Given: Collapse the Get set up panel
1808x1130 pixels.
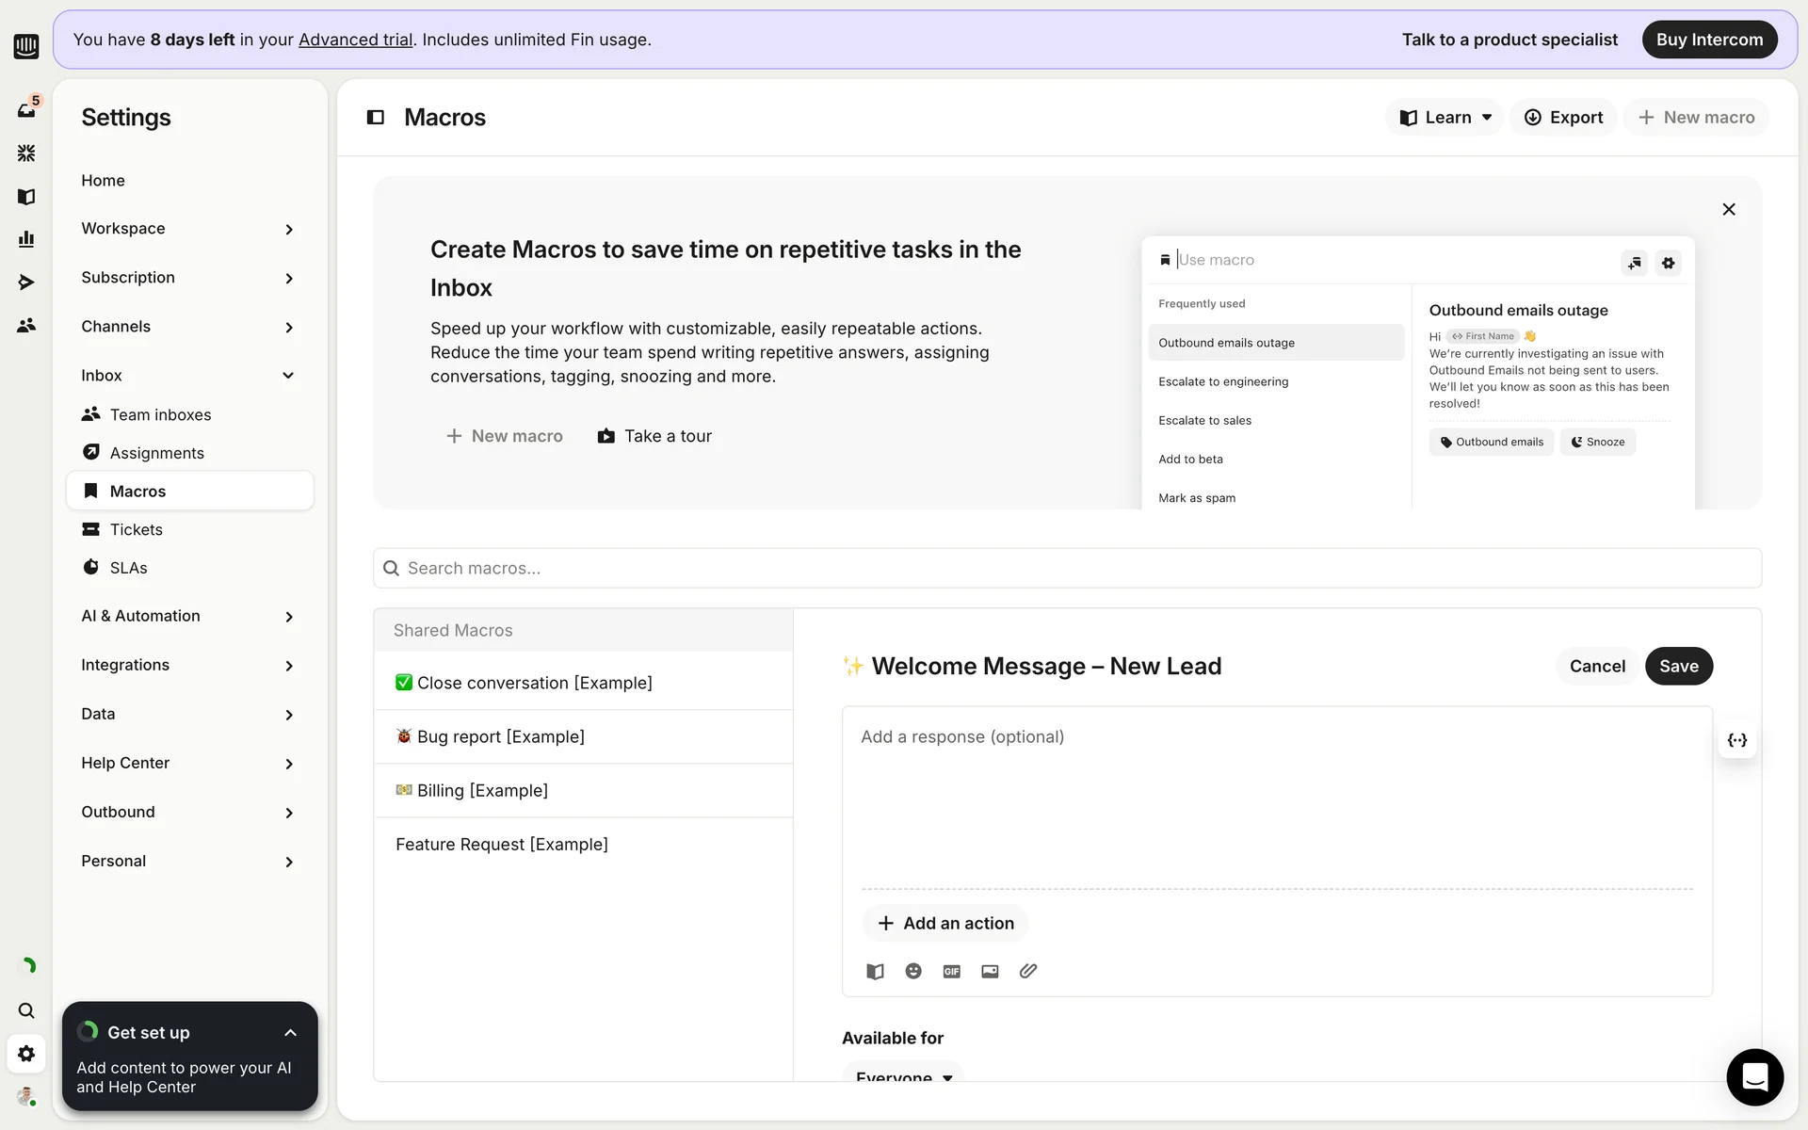Looking at the screenshot, I should coord(290,1033).
